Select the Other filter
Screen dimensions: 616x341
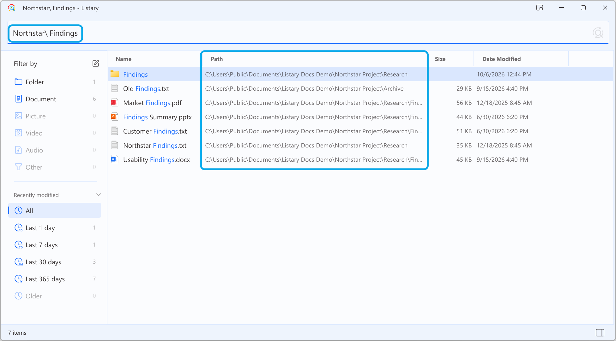(x=55, y=167)
